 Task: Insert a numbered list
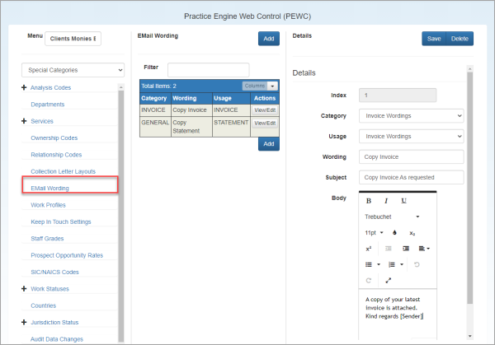(x=392, y=264)
